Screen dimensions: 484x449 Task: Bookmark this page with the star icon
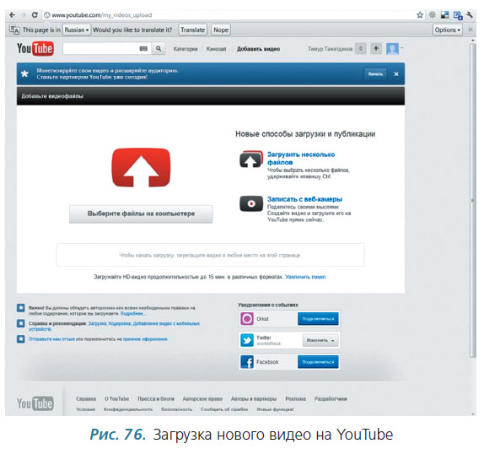pyautogui.click(x=420, y=15)
